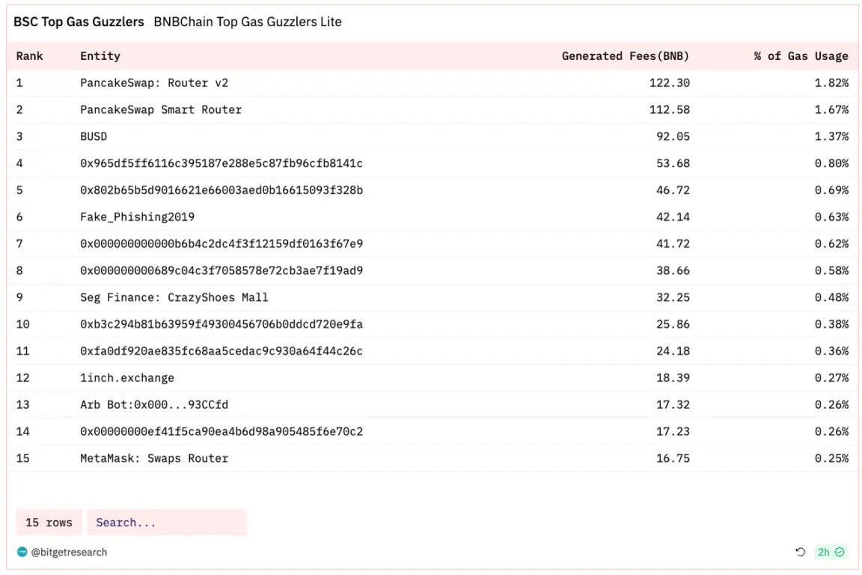Select address 0x965df5ff6116c395187e288e5c87fb96cfb8141c
Viewport: 862px width, 575px height.
(221, 163)
